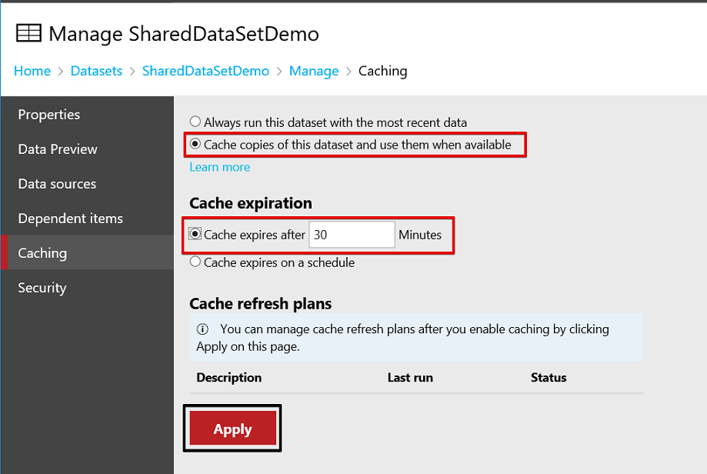707x474 pixels.
Task: Open Datasets breadcrumb link
Action: (x=96, y=71)
